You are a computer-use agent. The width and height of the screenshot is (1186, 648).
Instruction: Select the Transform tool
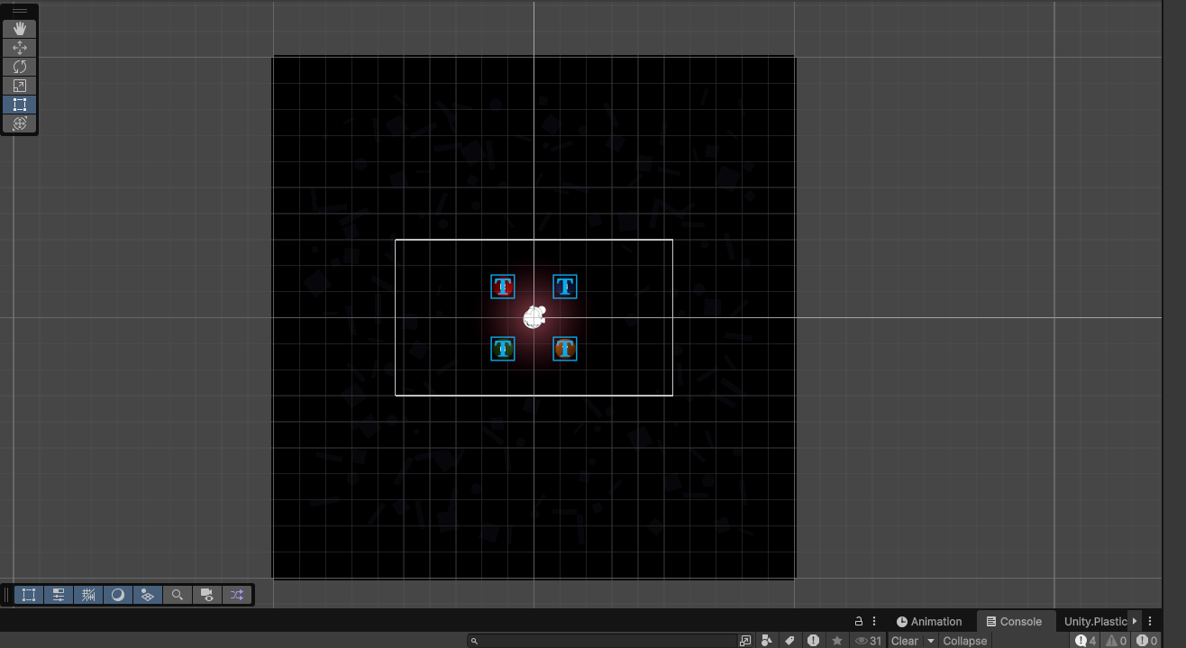20,123
